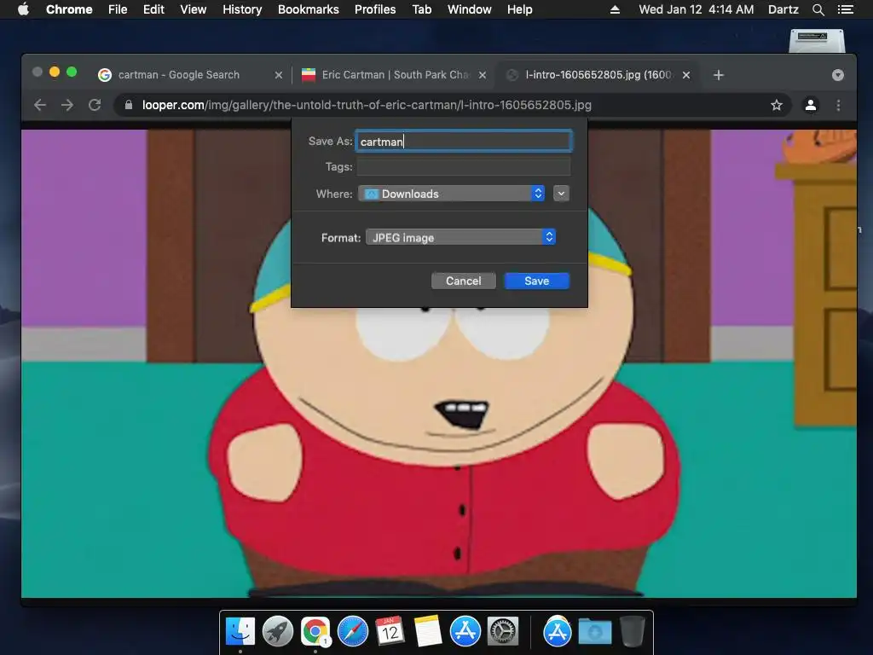Open Notes icon in the Dock
The height and width of the screenshot is (655, 873).
428,632
